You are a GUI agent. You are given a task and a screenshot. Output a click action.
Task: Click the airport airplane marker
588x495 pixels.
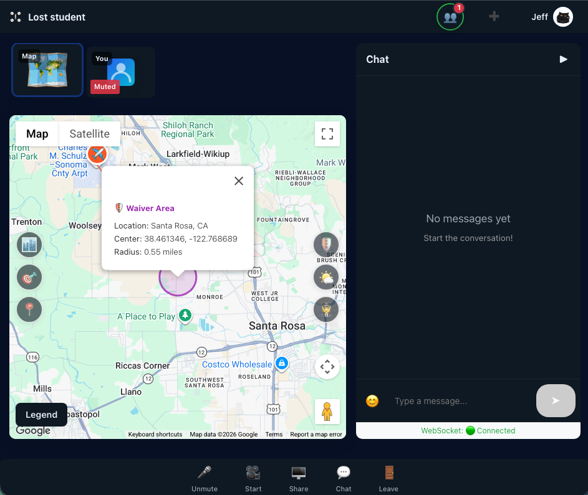click(97, 154)
